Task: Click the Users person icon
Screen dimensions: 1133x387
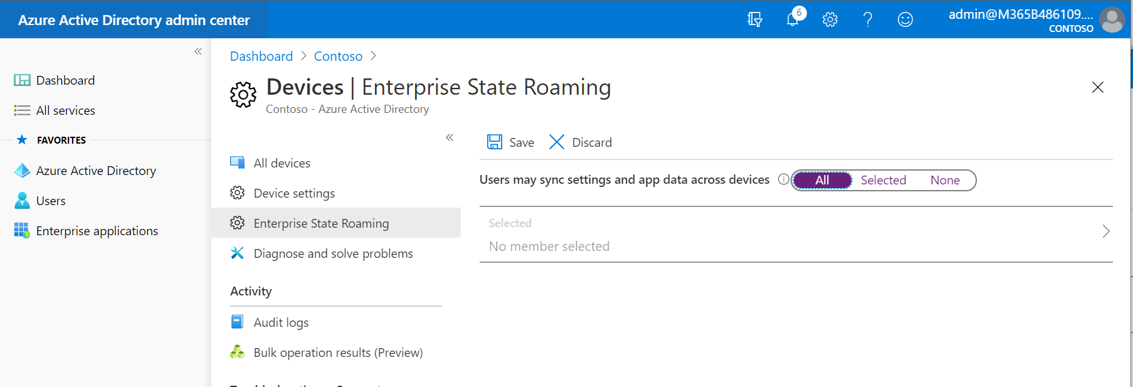Action: pyautogui.click(x=22, y=201)
